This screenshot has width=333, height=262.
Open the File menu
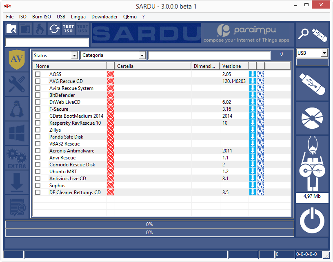10,17
